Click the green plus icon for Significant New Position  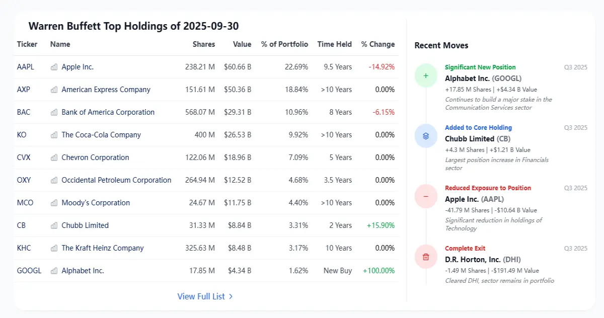(426, 75)
